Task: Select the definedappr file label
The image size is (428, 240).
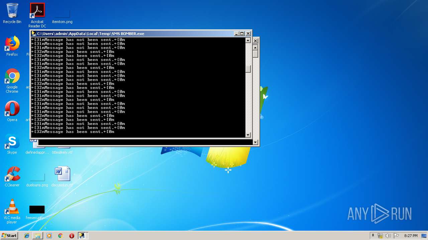Action: point(37,152)
